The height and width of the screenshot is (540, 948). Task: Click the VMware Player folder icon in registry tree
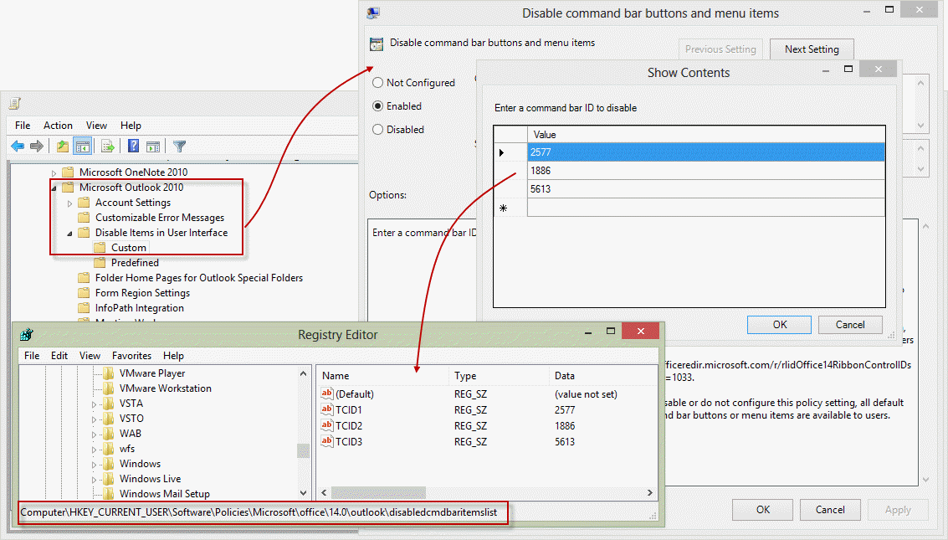109,373
